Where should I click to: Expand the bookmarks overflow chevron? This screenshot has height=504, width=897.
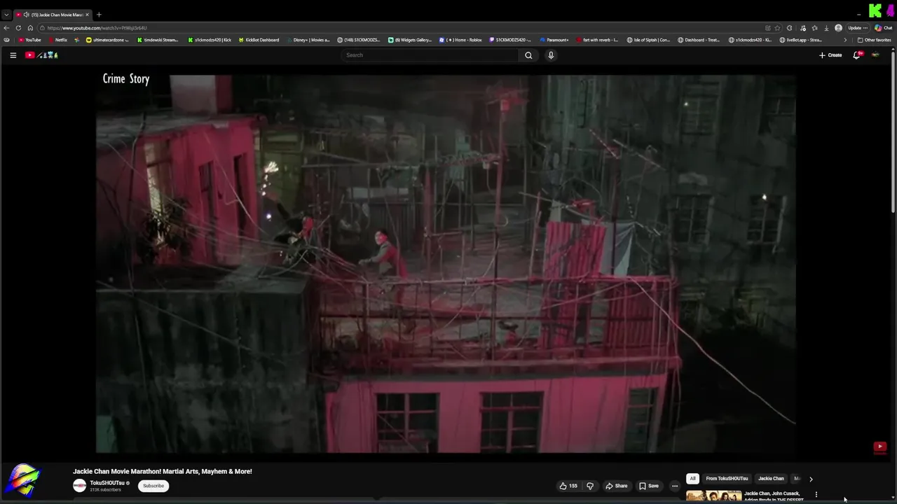point(844,40)
